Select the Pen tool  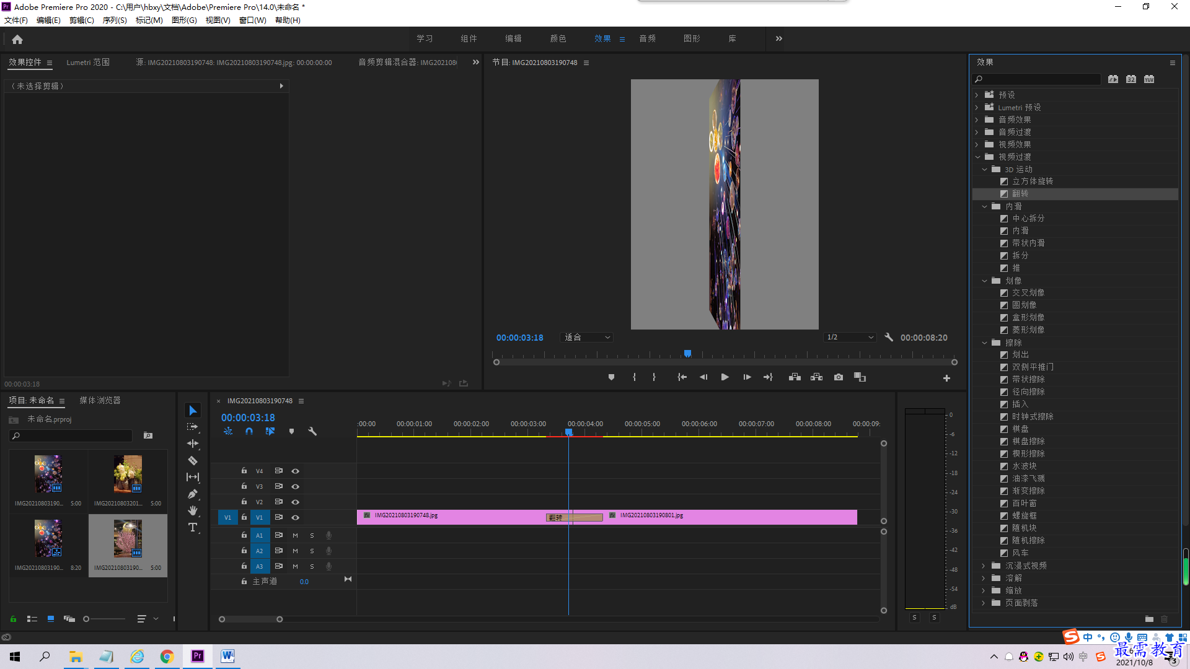[193, 494]
